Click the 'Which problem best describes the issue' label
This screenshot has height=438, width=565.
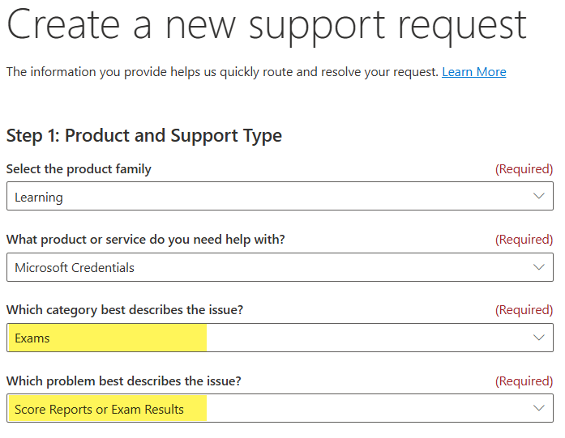(x=124, y=381)
